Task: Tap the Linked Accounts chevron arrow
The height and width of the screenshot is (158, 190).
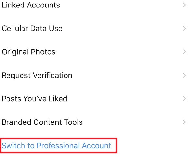Action: point(184,5)
